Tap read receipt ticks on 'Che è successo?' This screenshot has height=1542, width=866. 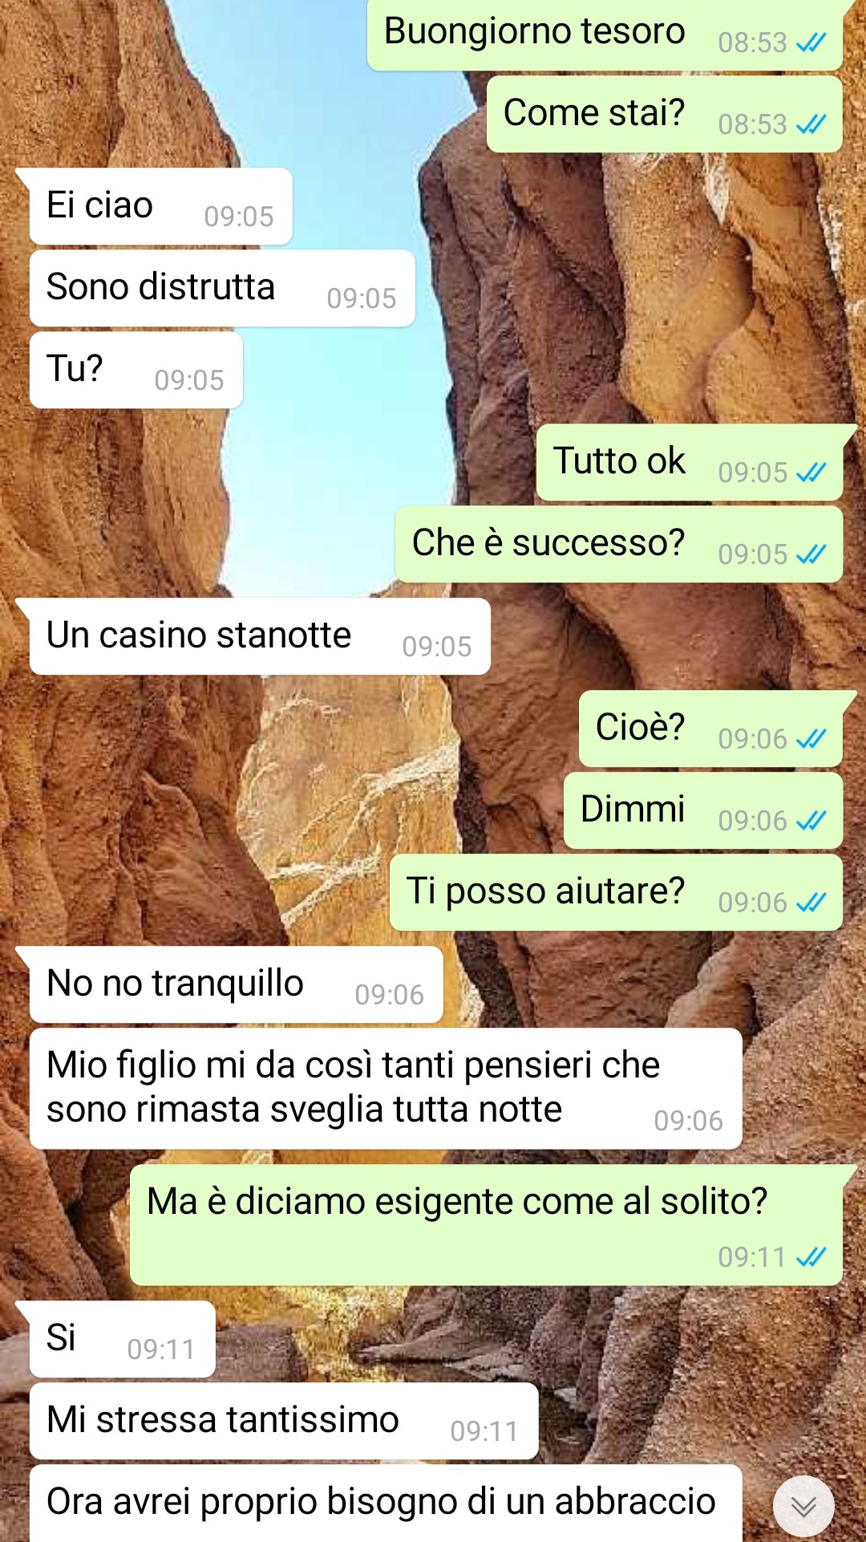tap(811, 554)
